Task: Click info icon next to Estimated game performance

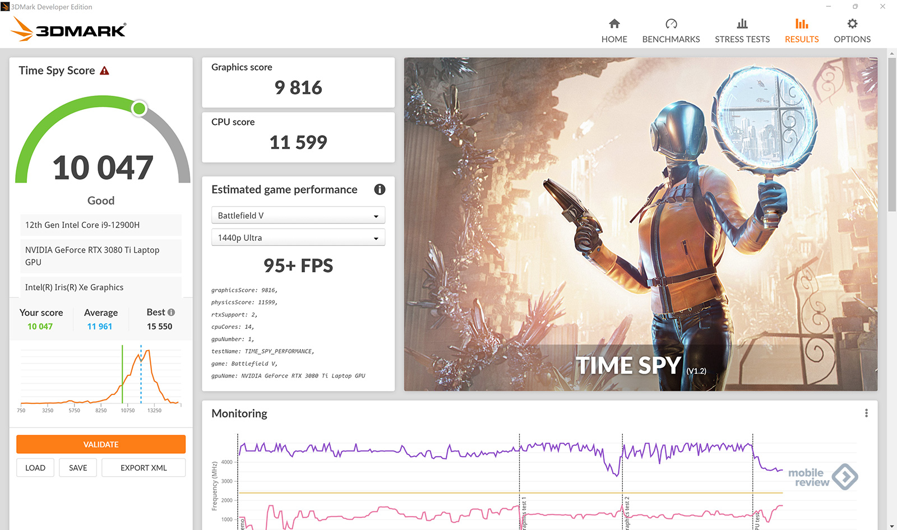Action: coord(380,189)
